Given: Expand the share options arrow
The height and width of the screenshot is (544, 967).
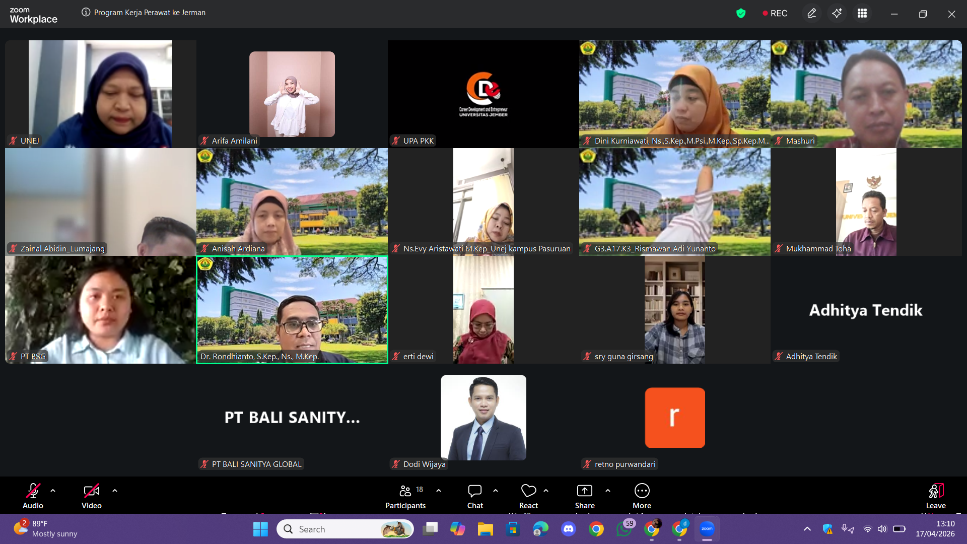Looking at the screenshot, I should click(x=608, y=490).
